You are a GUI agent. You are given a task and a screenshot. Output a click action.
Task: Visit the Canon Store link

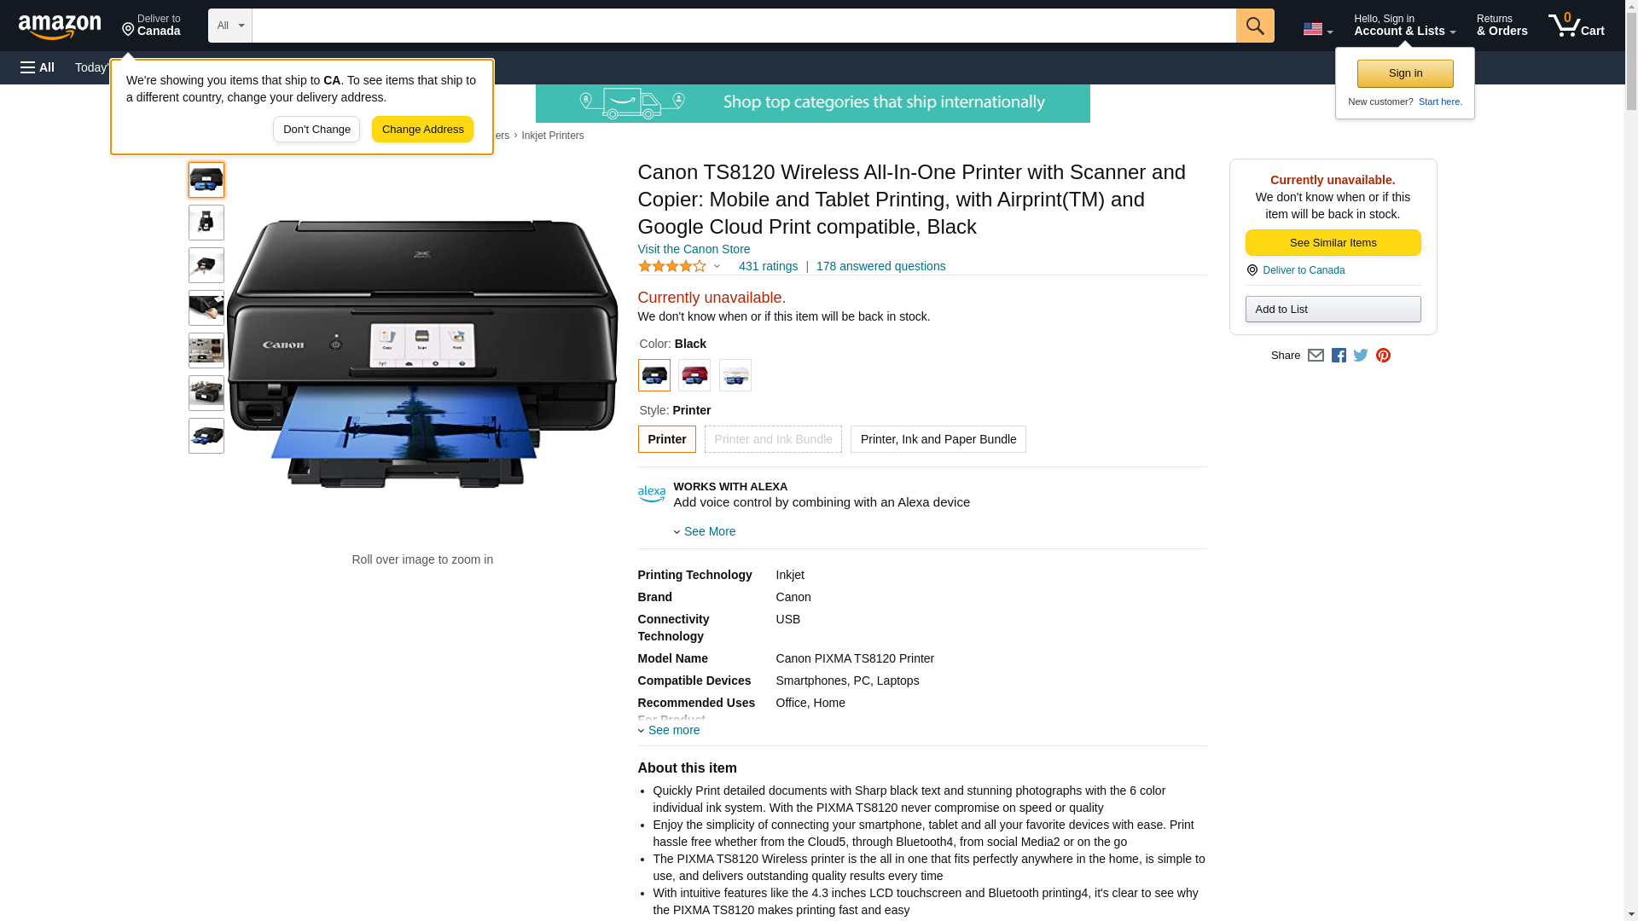click(x=694, y=249)
